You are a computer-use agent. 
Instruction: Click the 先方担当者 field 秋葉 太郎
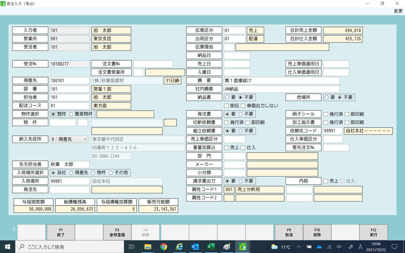coord(69,164)
